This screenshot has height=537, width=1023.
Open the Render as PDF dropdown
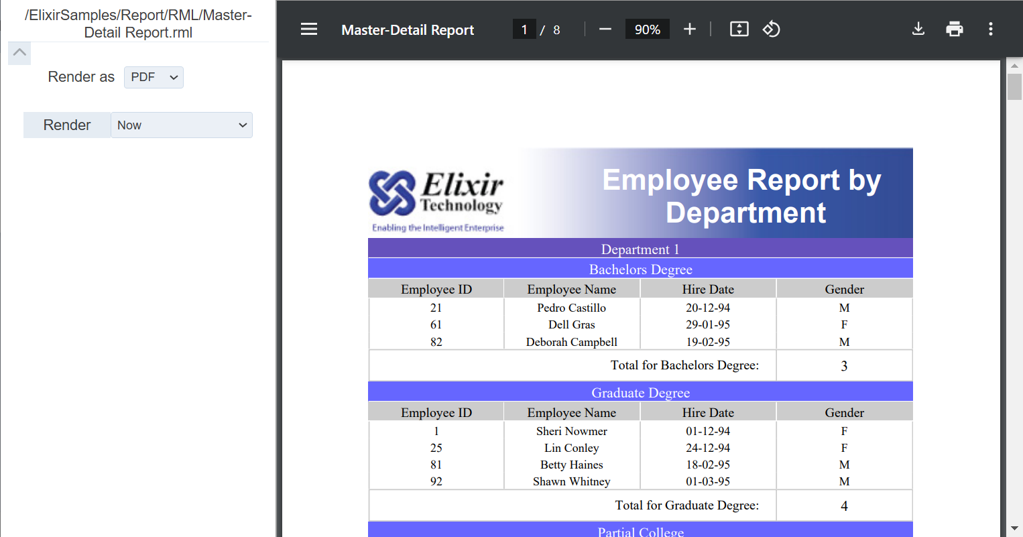coord(154,77)
